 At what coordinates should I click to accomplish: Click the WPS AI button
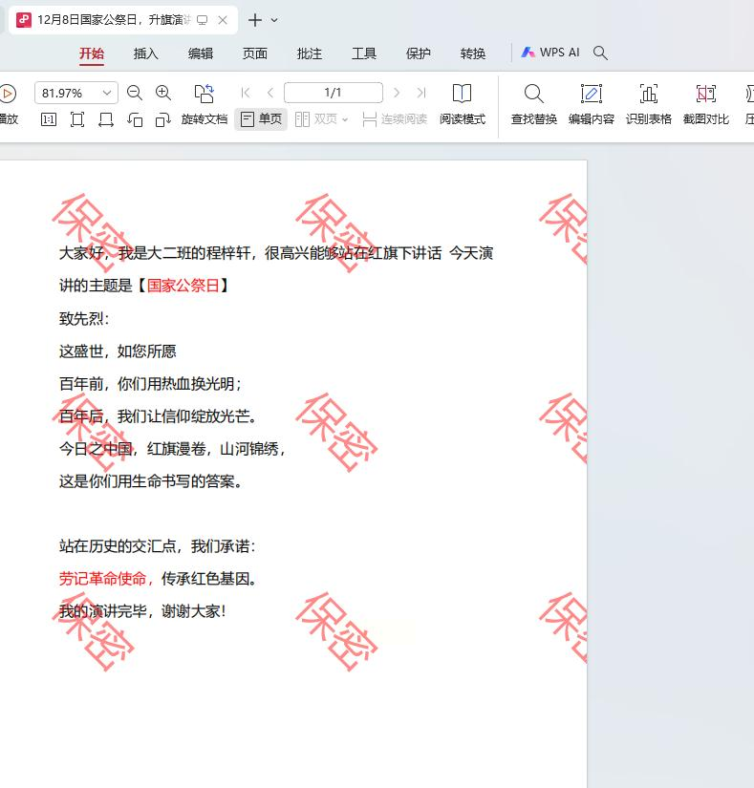(550, 53)
